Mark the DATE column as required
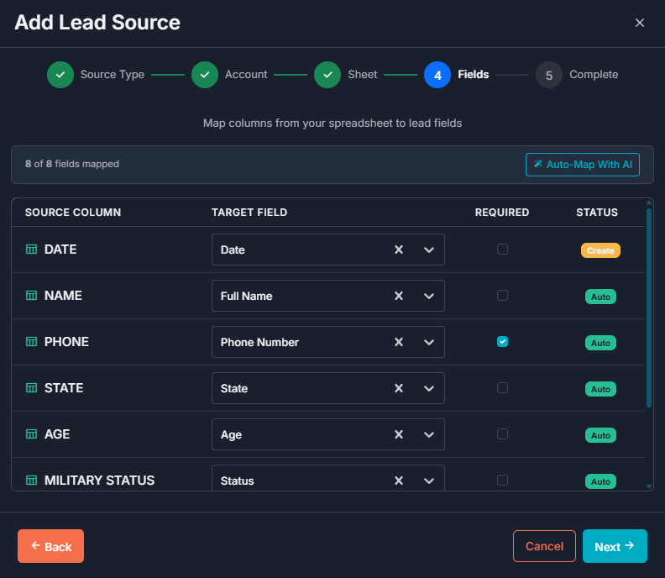The width and height of the screenshot is (665, 578). coord(502,249)
